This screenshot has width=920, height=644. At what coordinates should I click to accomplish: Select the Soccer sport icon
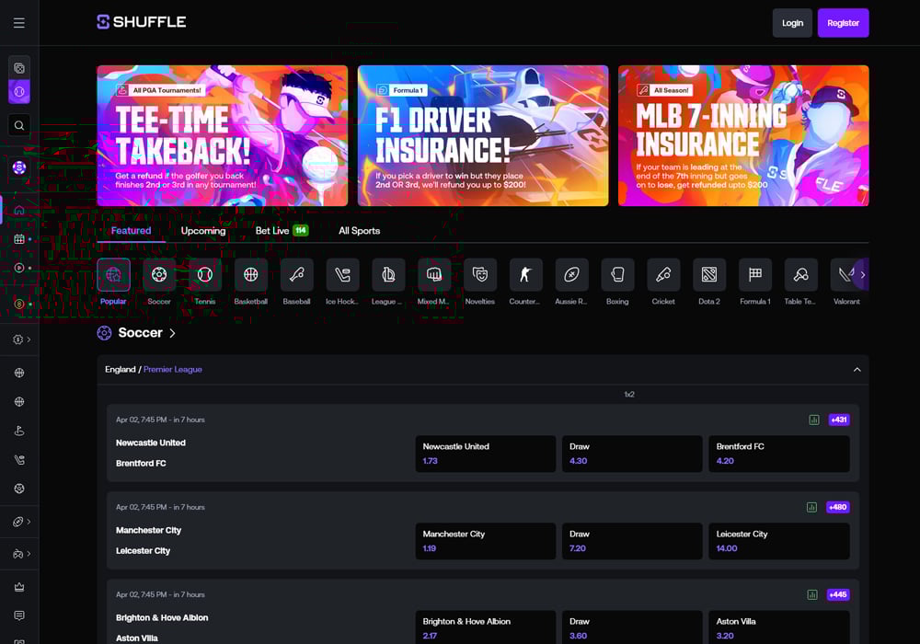point(159,275)
